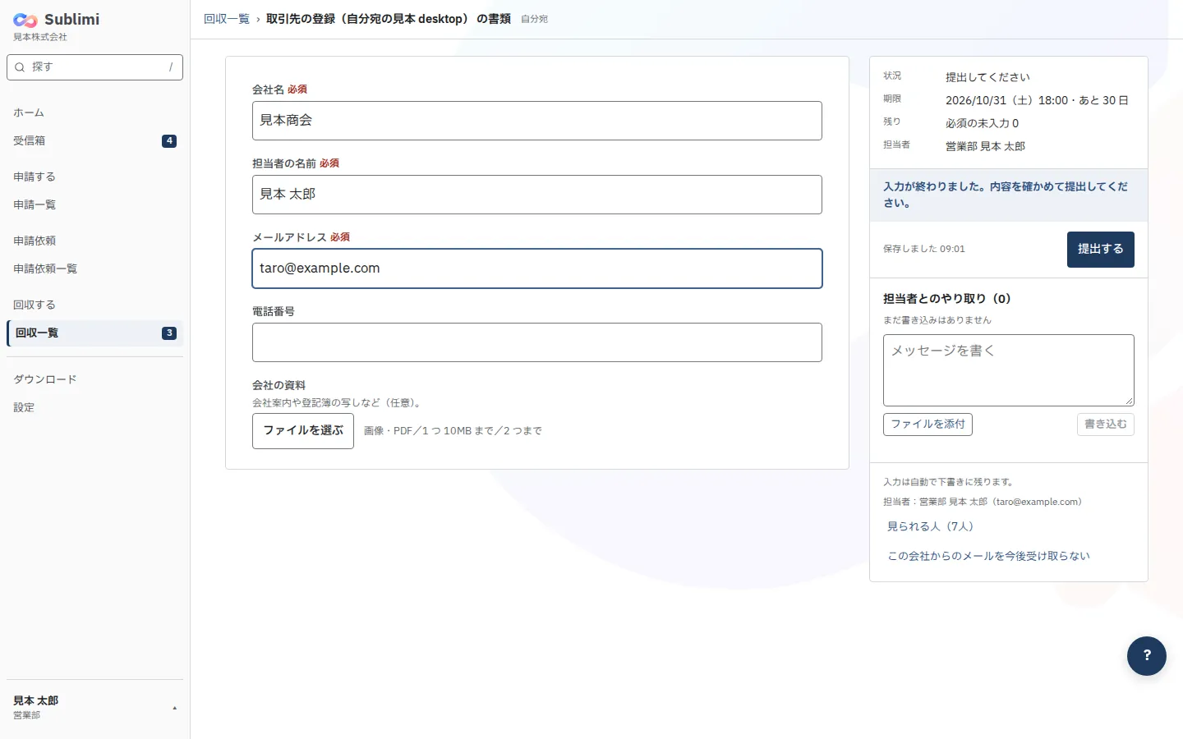Click the メールアドレス input field
This screenshot has height=739, width=1183.
(537, 269)
